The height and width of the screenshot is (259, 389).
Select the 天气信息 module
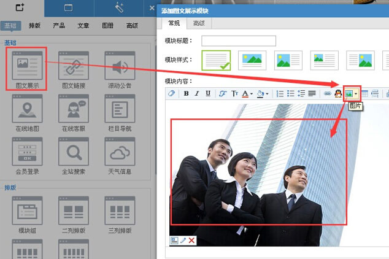point(120,156)
